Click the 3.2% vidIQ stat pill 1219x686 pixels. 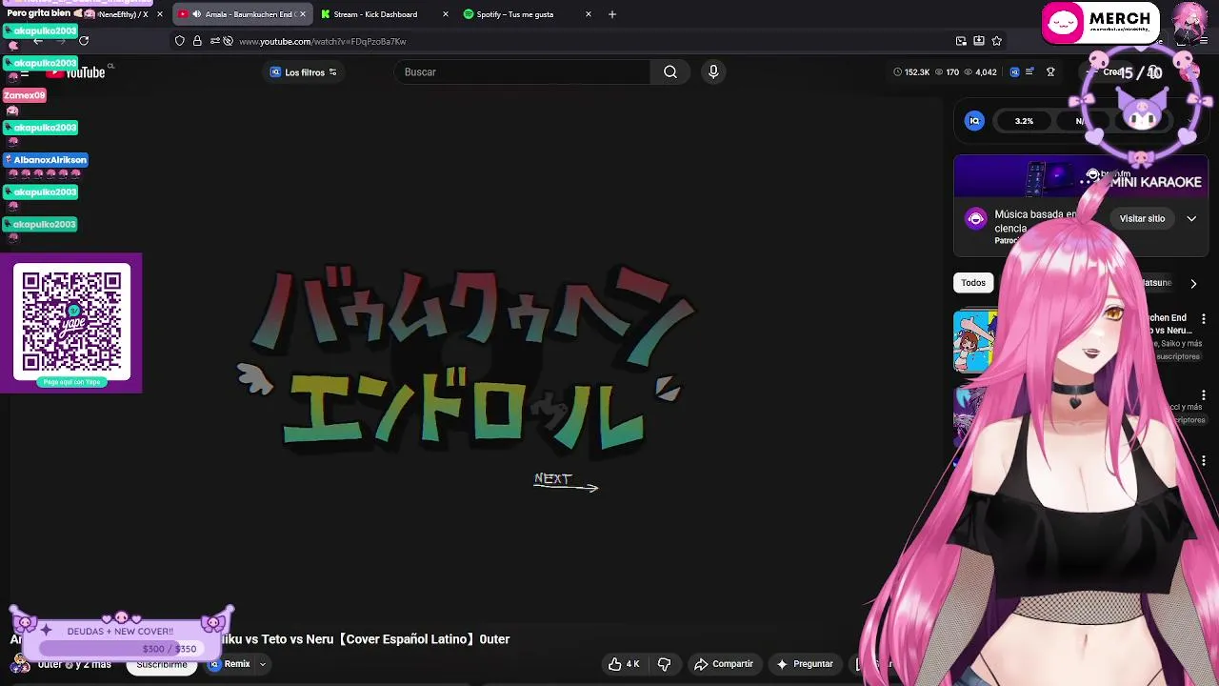click(x=1024, y=121)
